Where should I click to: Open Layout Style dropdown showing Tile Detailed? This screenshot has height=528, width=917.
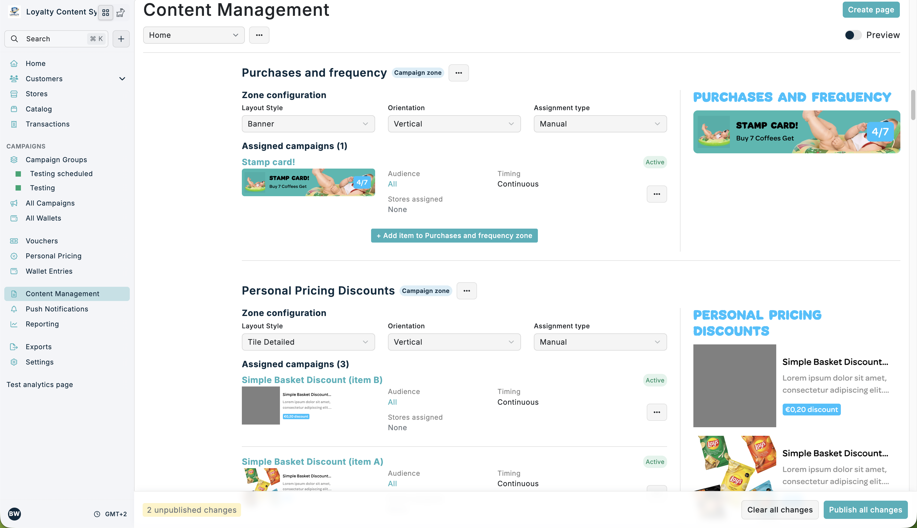click(x=308, y=342)
